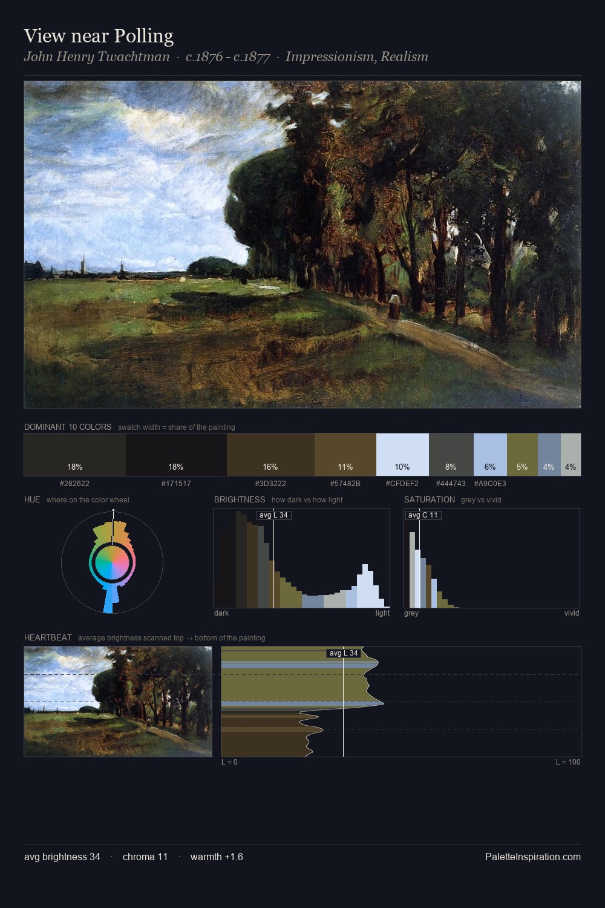Click the 'Impressionism, Realism' style text
This screenshot has height=908, width=605.
tap(357, 57)
